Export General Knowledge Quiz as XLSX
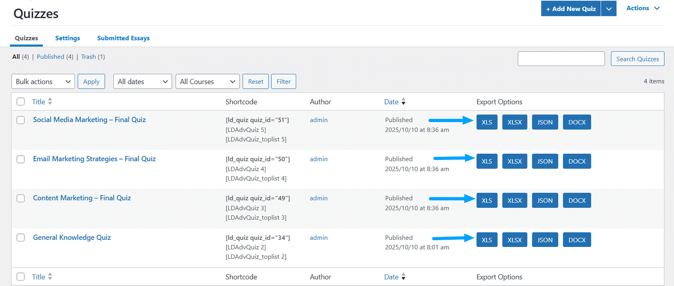Viewport: 674px width, 286px height. (515, 240)
